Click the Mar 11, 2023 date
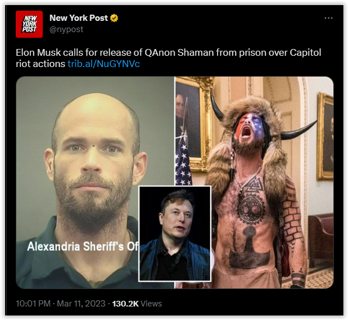Image resolution: width=348 pixels, height=320 pixels. pyautogui.click(x=81, y=304)
